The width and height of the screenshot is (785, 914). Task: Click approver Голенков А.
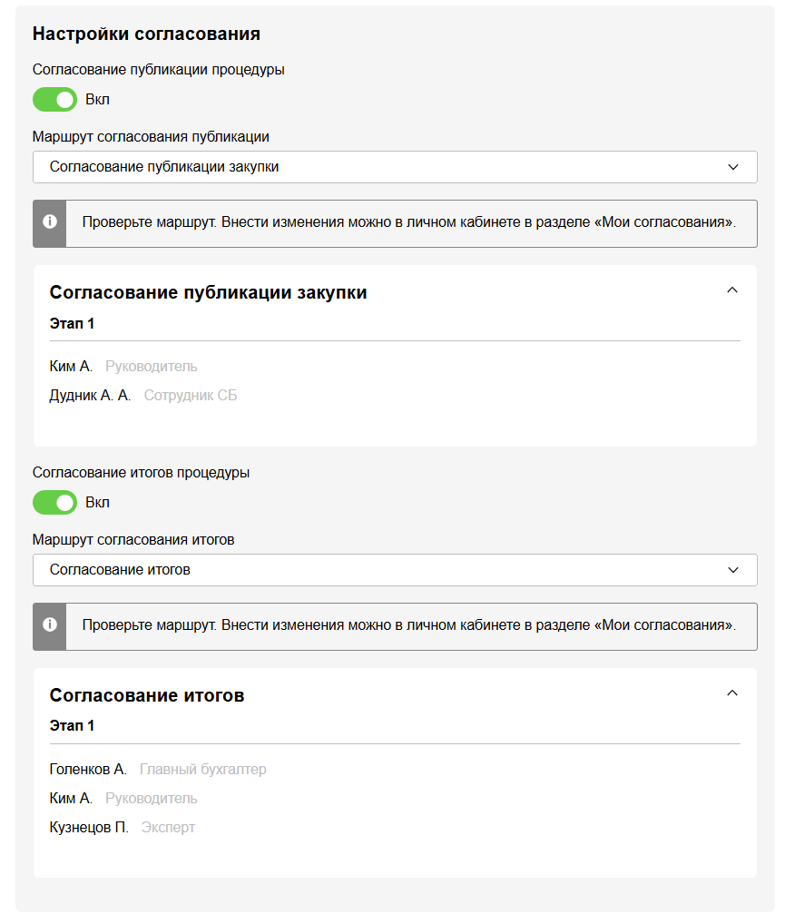coord(88,770)
